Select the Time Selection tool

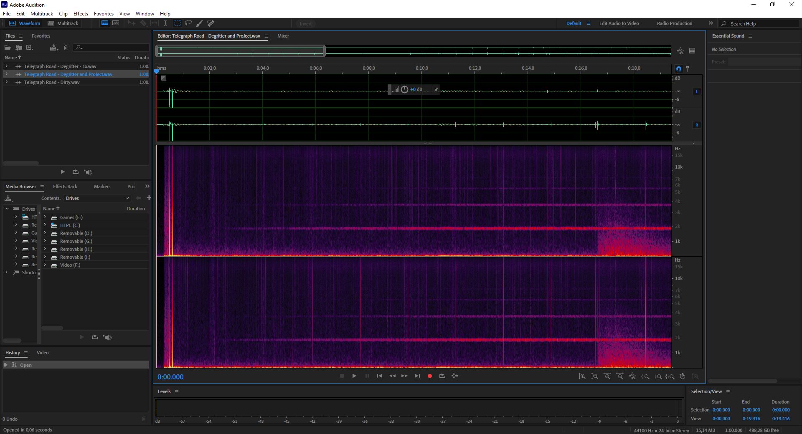(166, 23)
